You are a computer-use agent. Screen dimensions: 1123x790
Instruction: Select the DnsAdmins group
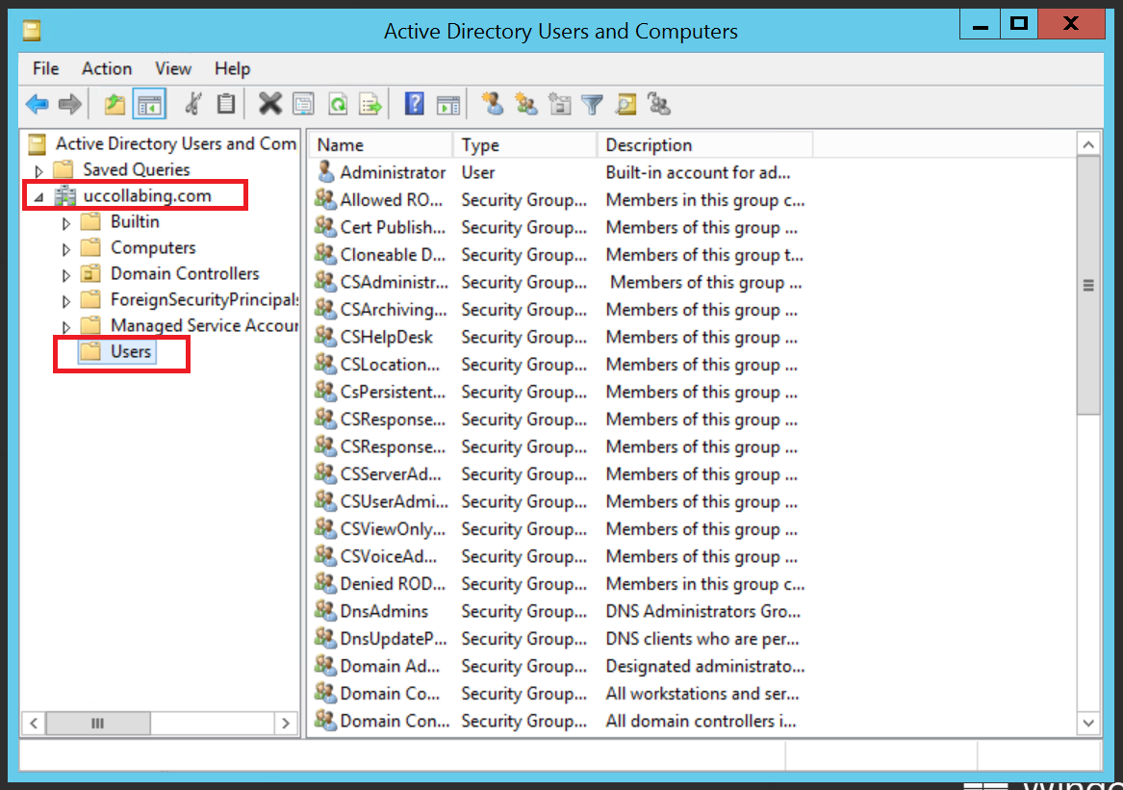coord(562,611)
